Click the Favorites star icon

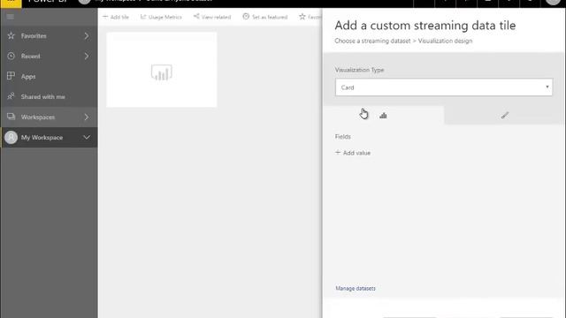tap(11, 35)
